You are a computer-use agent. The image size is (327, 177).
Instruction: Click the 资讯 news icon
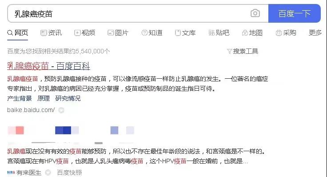pyautogui.click(x=44, y=33)
